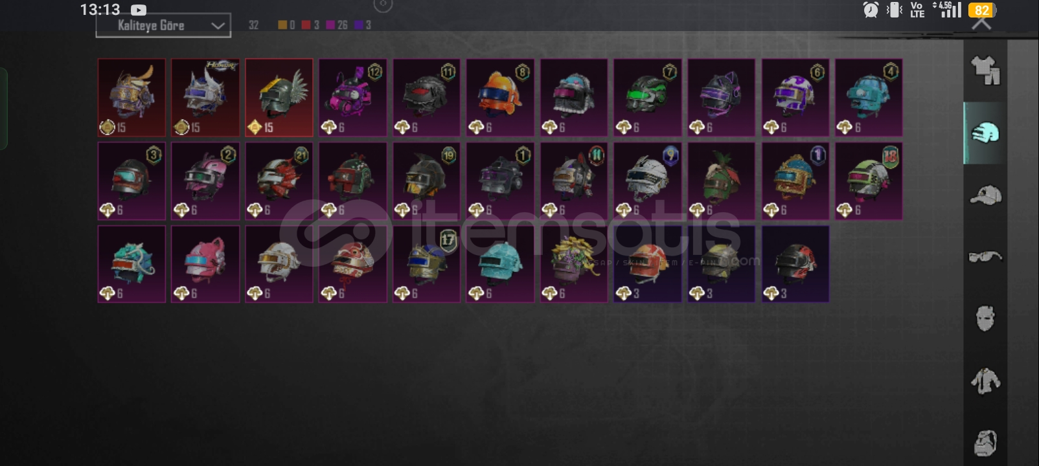This screenshot has width=1039, height=466.
Task: Pick the black and red helmet costing 3
Action: tap(795, 263)
